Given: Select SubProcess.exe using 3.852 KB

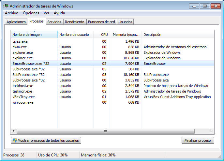Looking at the screenshot, I should coord(112,80).
